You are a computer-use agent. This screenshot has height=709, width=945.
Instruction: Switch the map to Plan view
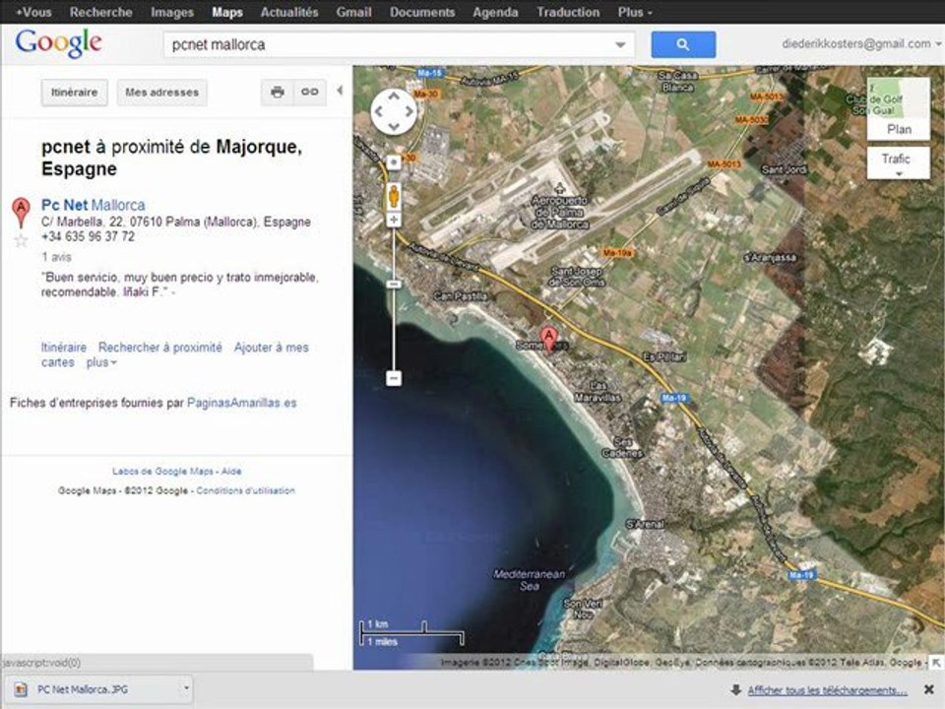[x=898, y=129]
